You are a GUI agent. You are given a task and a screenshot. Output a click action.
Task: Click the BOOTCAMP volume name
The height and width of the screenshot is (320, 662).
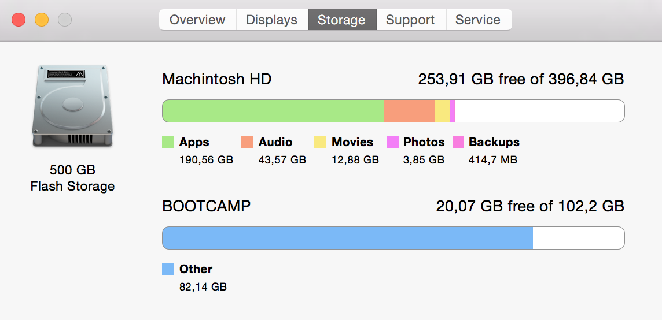point(207,206)
